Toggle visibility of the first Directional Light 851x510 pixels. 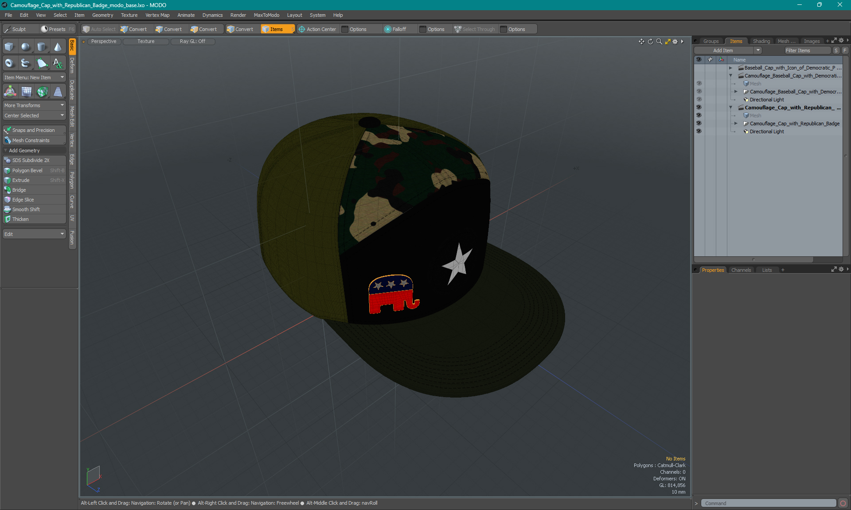click(699, 100)
